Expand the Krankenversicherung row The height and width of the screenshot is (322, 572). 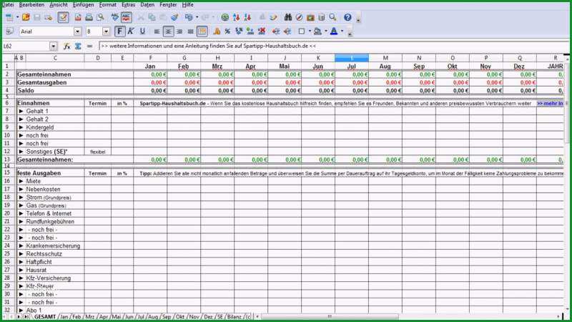(x=21, y=245)
